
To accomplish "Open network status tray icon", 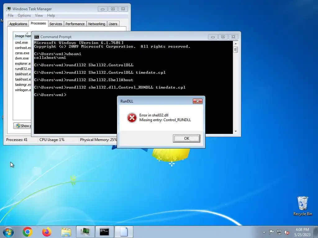I will (279, 232).
